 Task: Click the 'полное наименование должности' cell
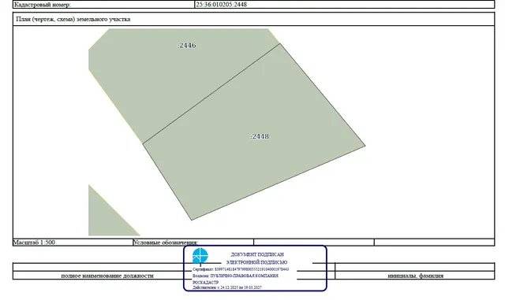point(107,276)
